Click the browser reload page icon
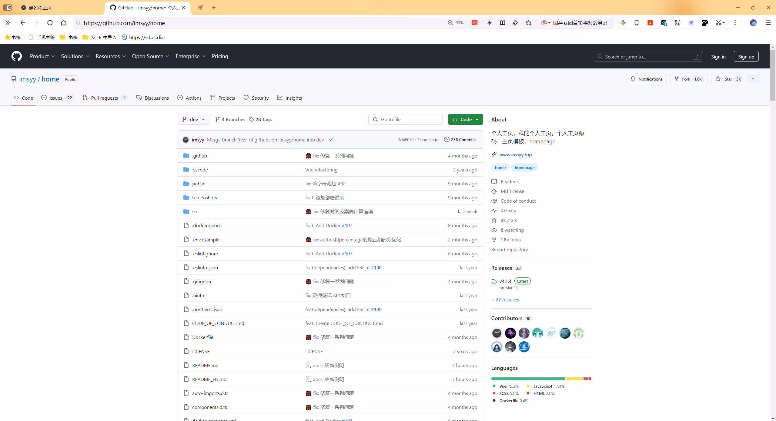This screenshot has height=421, width=776. (x=50, y=23)
